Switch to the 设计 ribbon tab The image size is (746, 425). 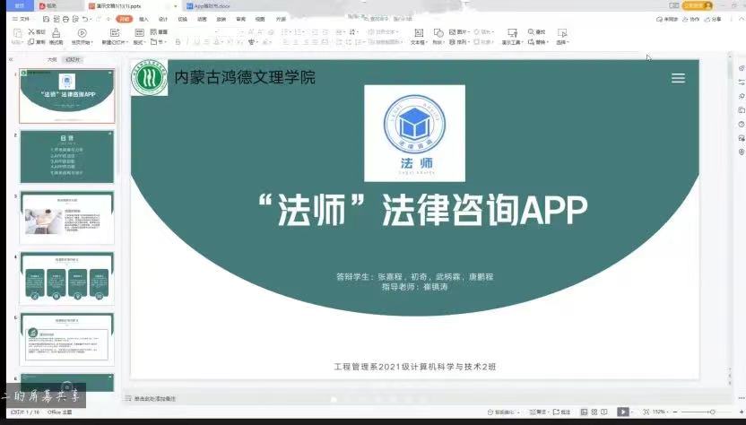tap(163, 20)
